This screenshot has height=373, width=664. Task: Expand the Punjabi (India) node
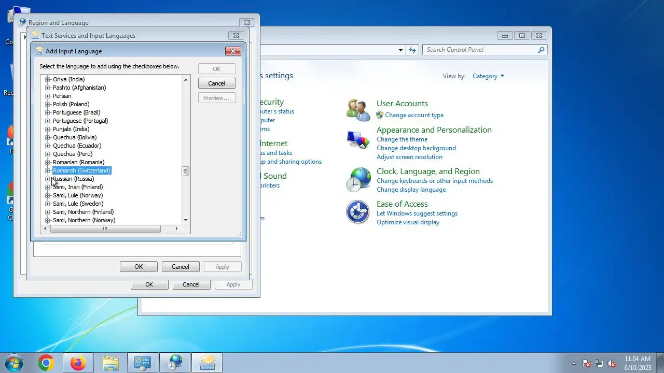click(x=47, y=129)
